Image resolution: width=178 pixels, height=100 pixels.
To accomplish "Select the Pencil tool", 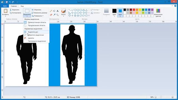I will pos(51,11).
